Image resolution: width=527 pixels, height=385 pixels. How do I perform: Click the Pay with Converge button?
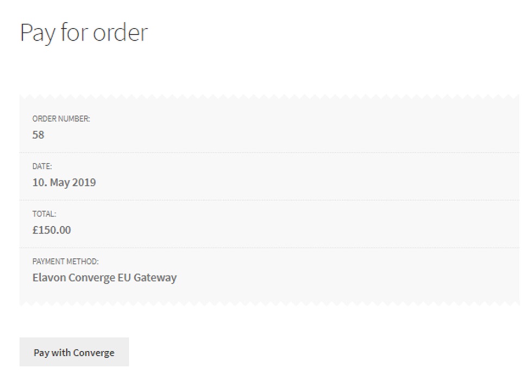[x=74, y=352]
